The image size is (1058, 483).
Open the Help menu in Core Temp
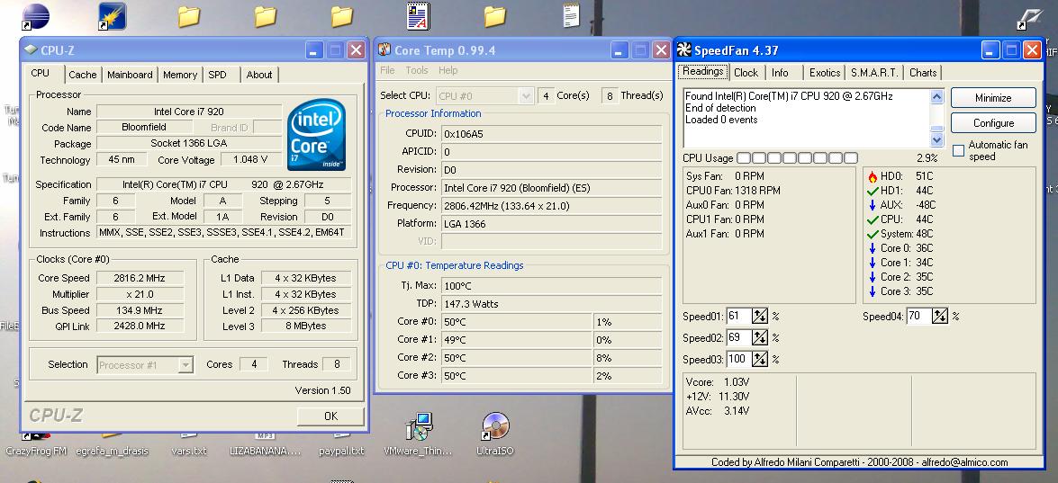point(448,70)
